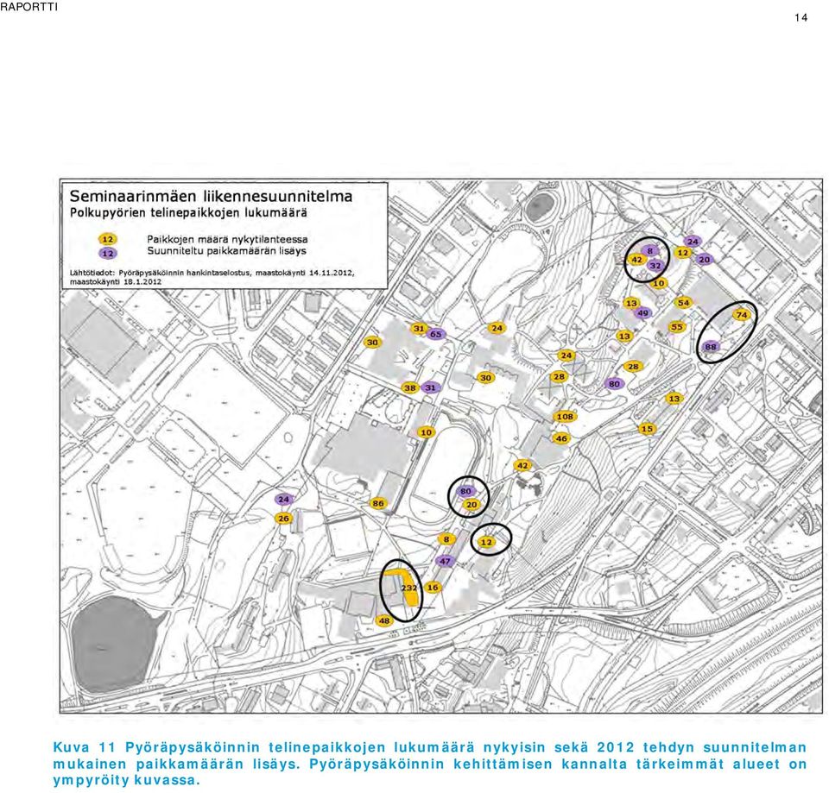
Task: Click the page number "14"
Action: (801, 18)
